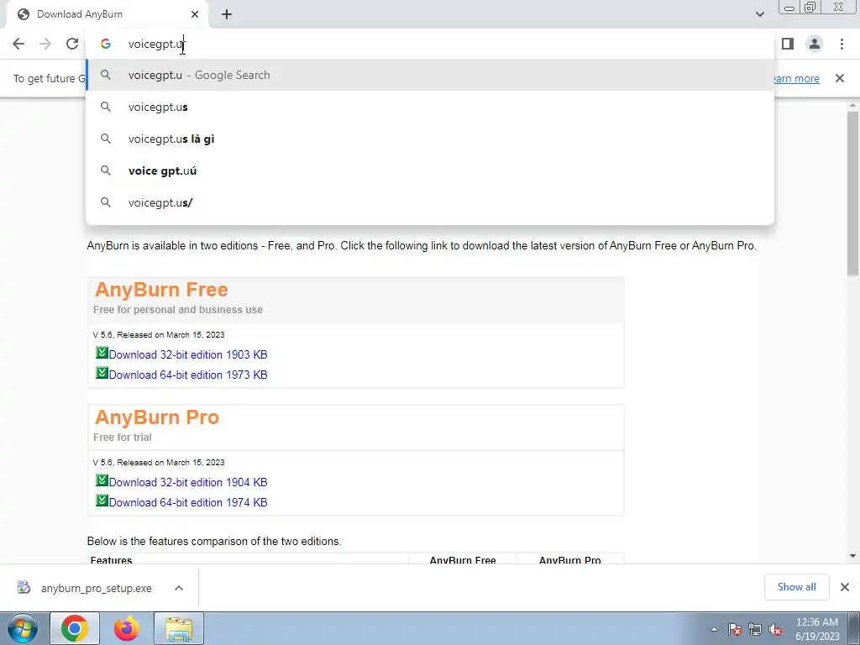Download AnyBurn Free 64-bit edition 1973 KB

pos(188,375)
